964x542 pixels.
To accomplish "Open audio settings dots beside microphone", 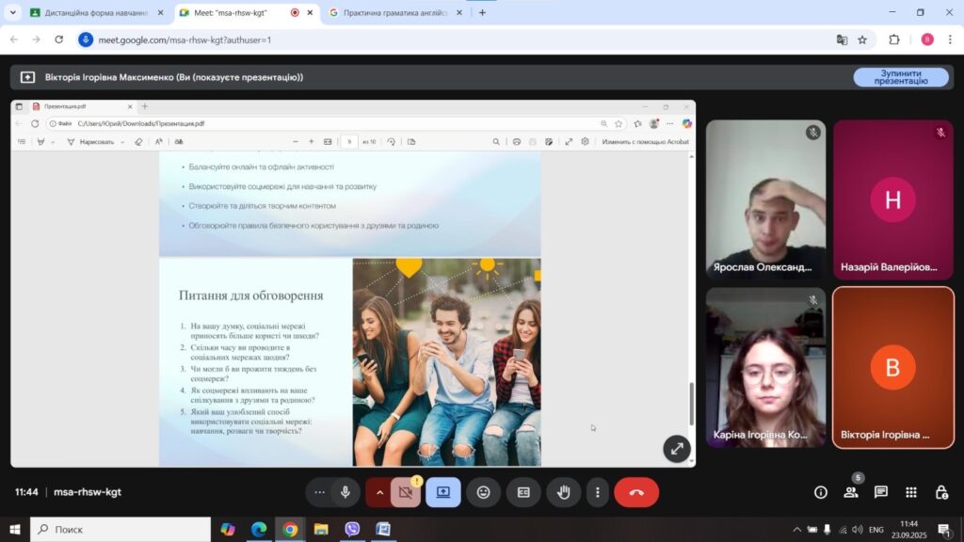I will (x=320, y=492).
